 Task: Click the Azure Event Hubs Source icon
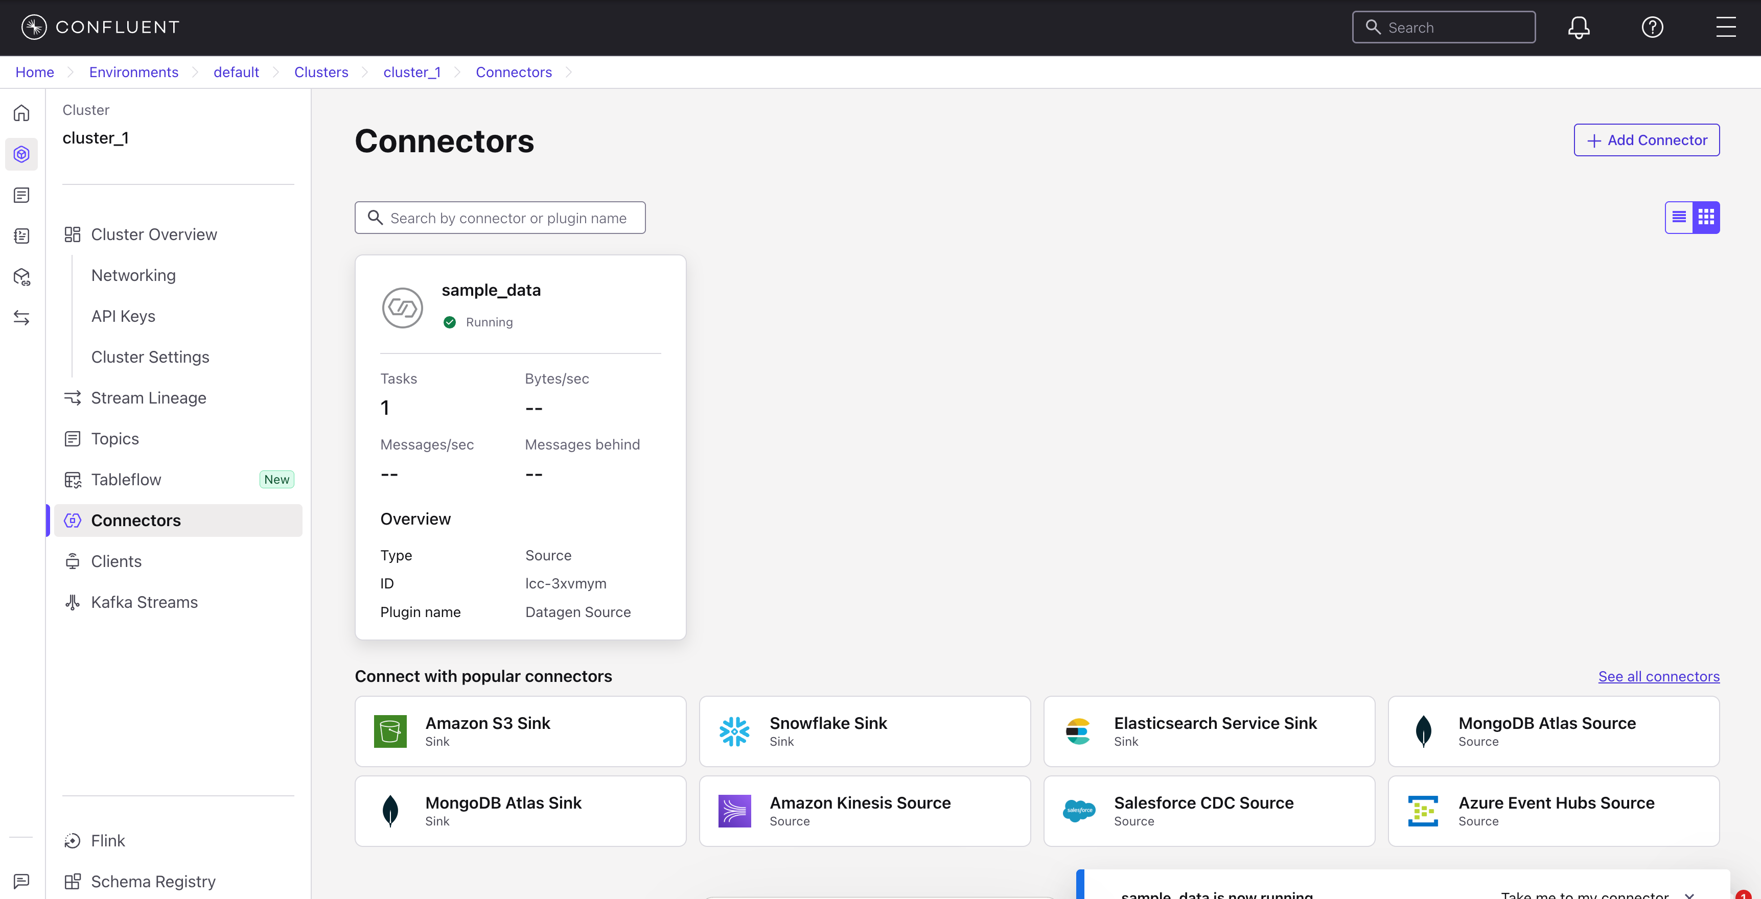point(1423,810)
